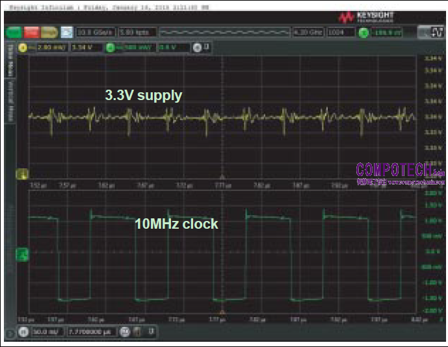Click the yellow channel 1 ground marker

(21, 173)
